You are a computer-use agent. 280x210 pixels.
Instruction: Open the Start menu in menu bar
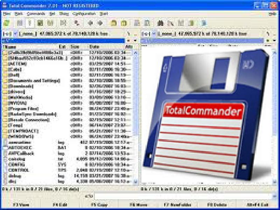104,14
